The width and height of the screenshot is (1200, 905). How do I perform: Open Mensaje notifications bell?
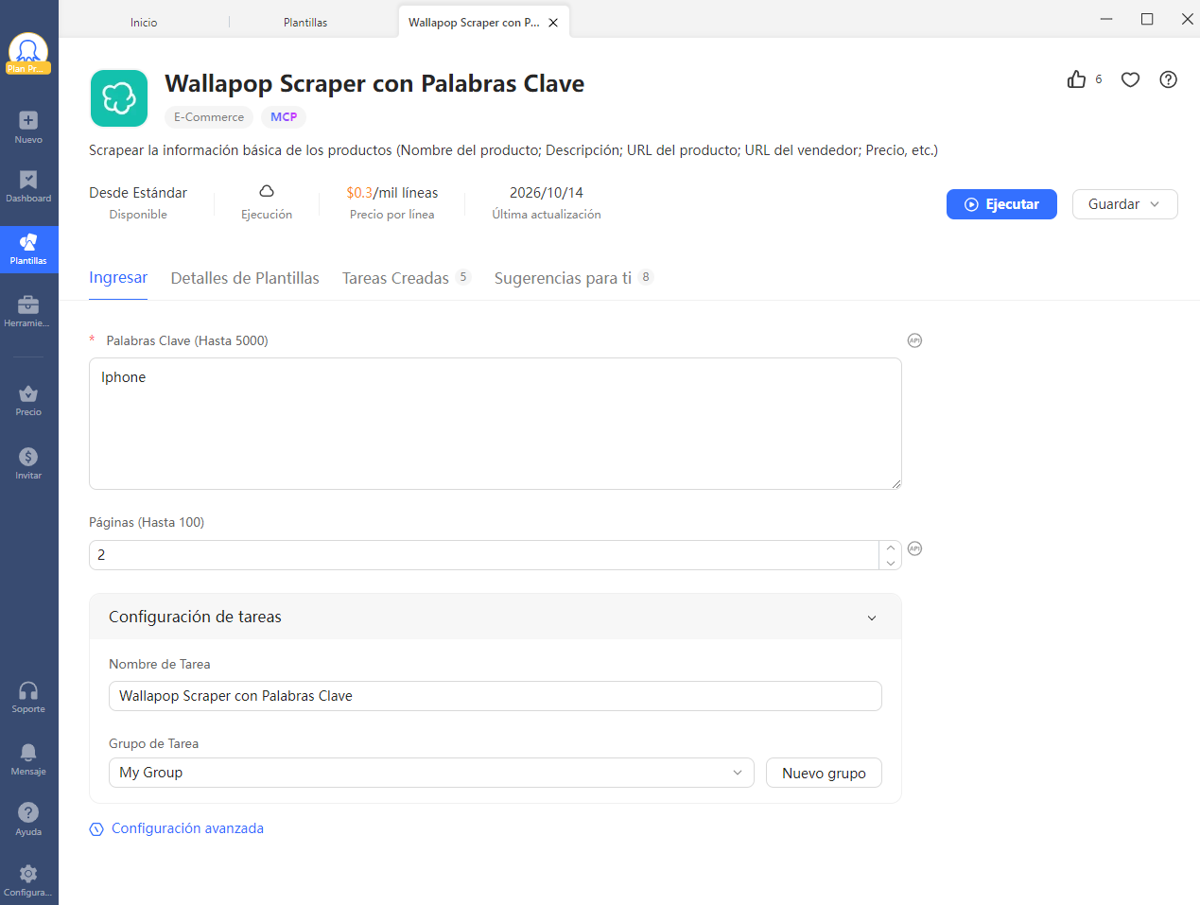[x=28, y=759]
